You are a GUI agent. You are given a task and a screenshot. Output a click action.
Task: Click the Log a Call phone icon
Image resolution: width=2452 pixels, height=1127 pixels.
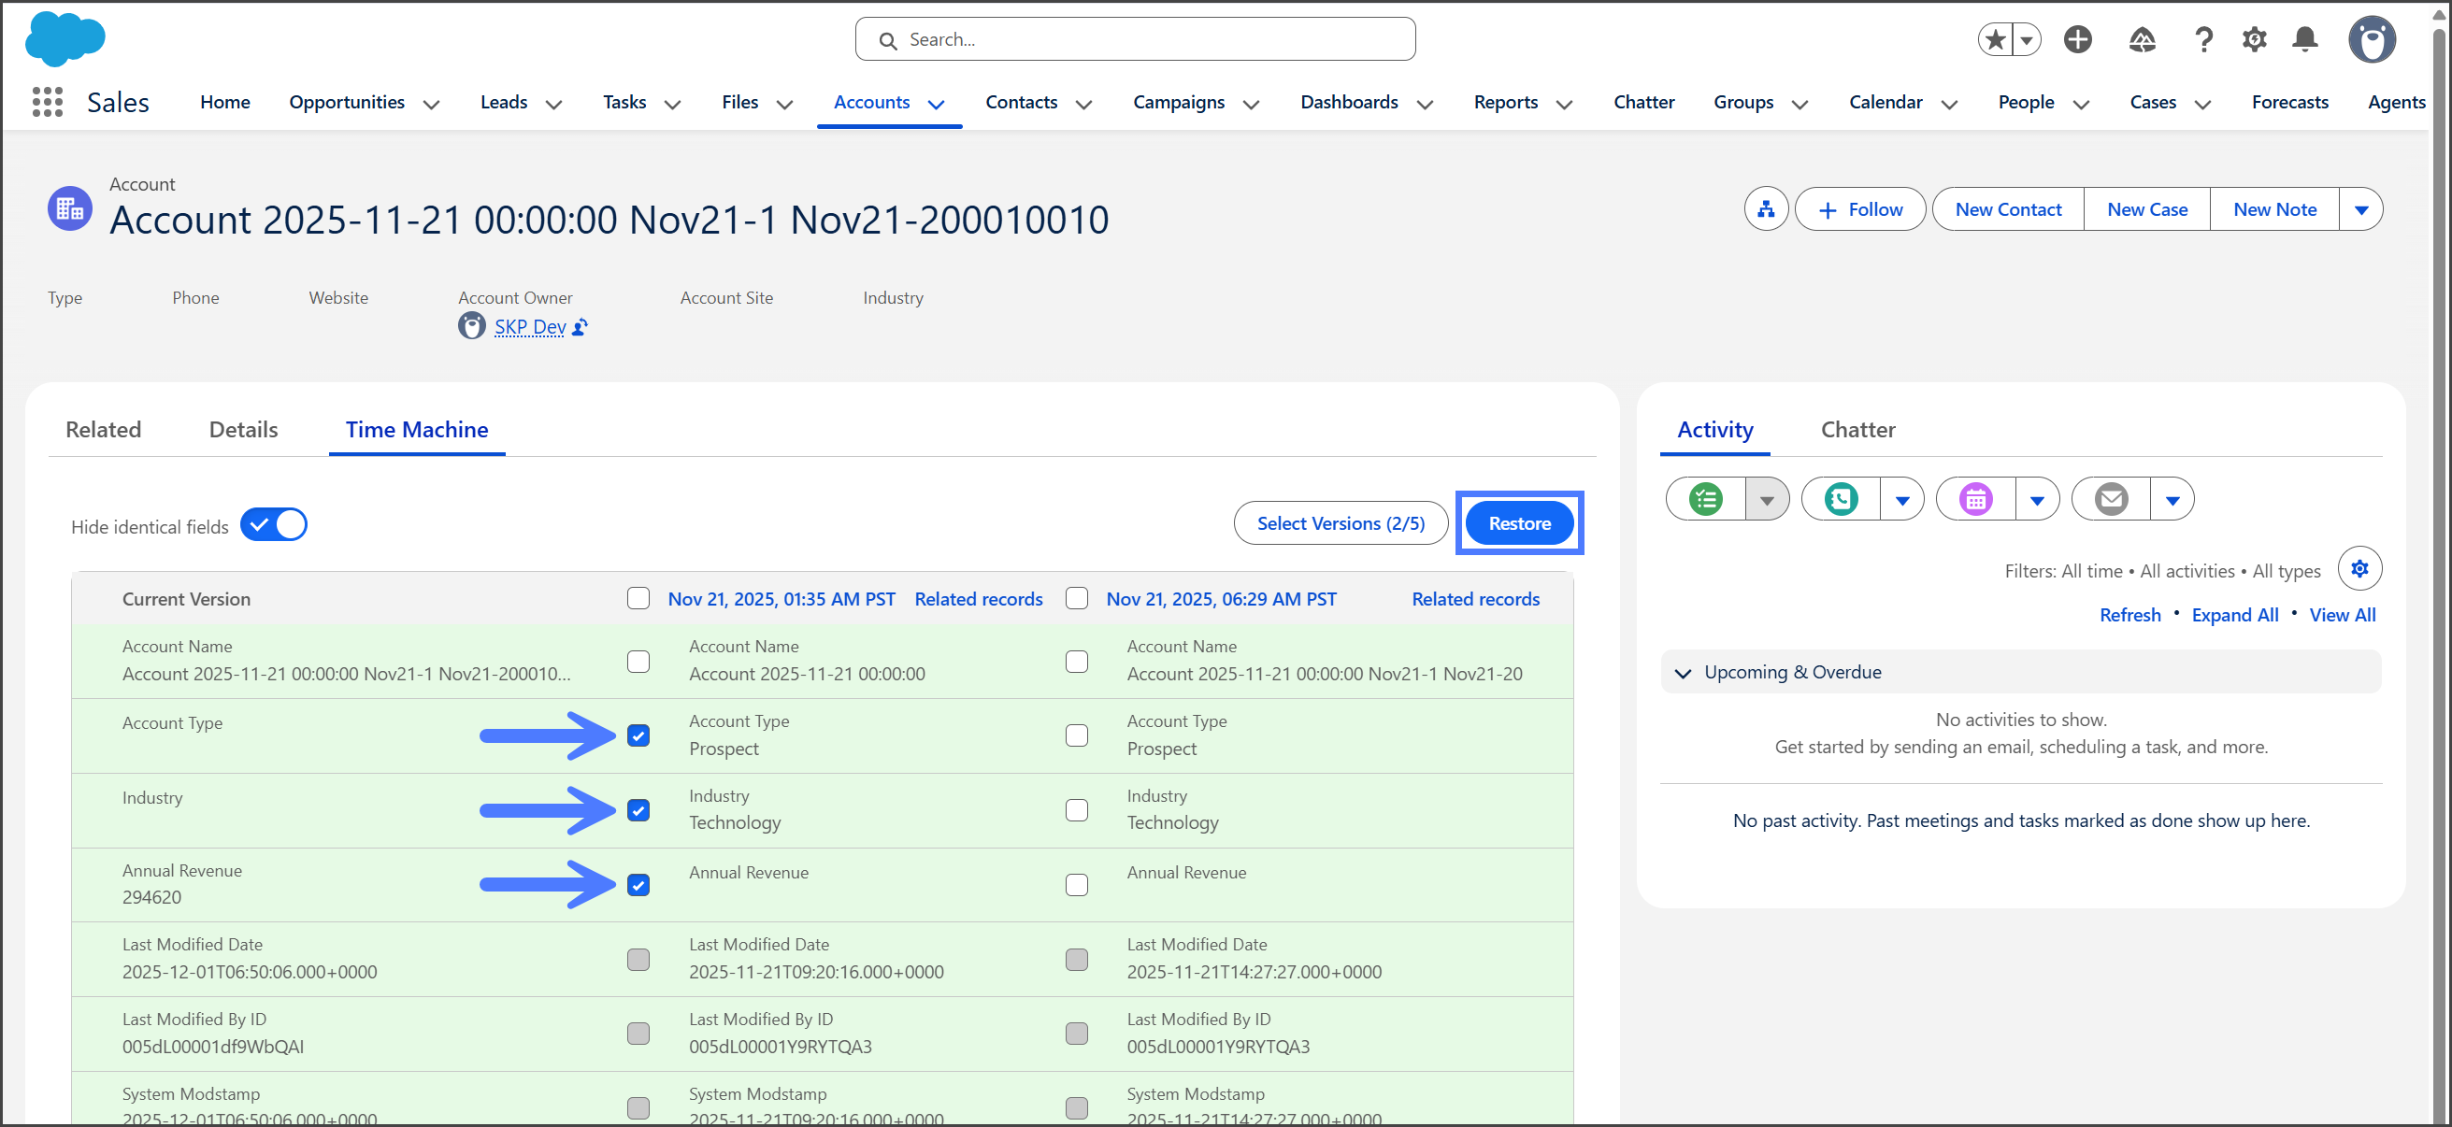1841,499
